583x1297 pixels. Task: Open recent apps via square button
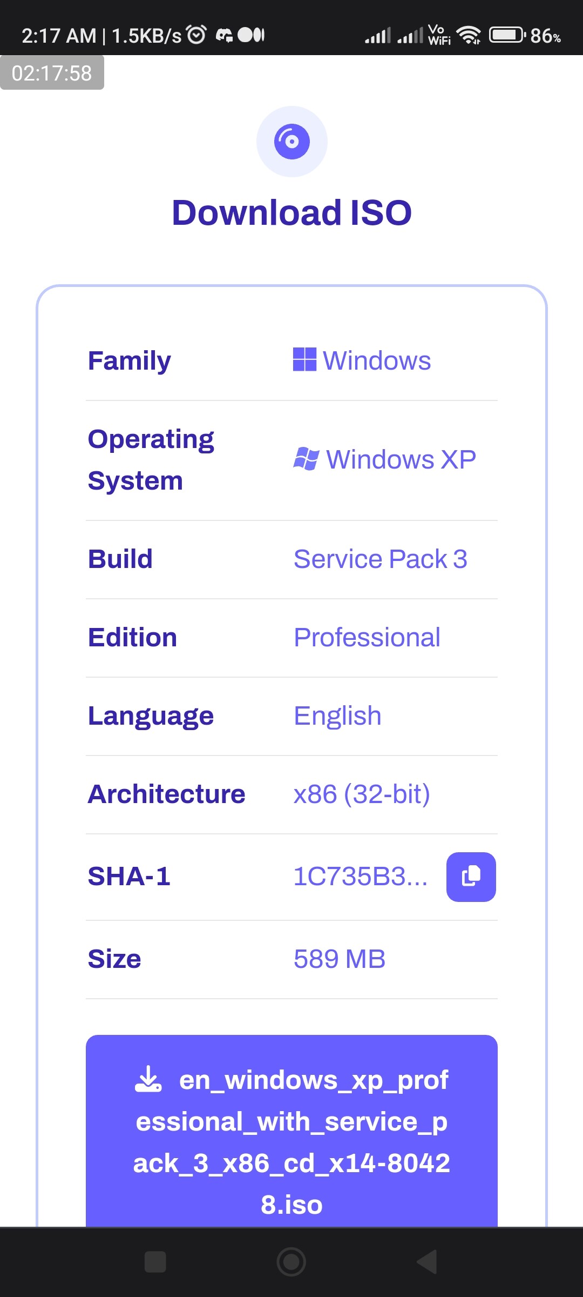155,1262
